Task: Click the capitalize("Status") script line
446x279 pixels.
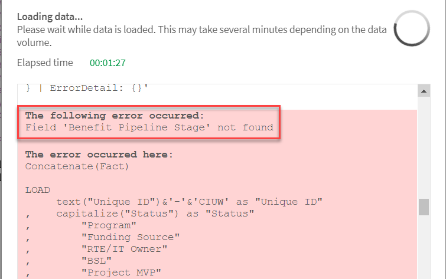Action: coord(155,213)
